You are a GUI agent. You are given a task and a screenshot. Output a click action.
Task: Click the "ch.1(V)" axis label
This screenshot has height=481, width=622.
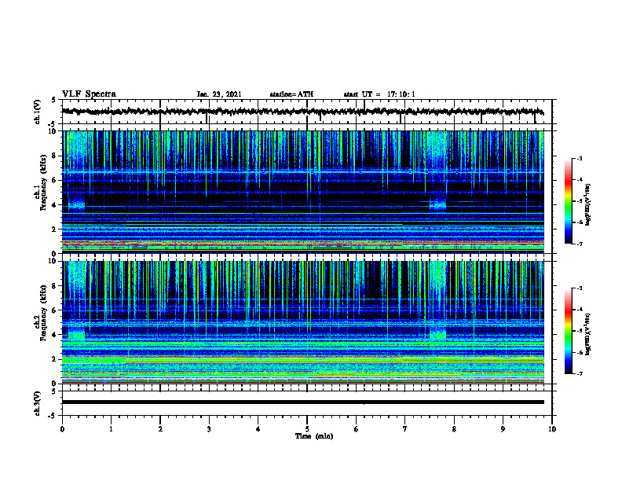pos(38,112)
